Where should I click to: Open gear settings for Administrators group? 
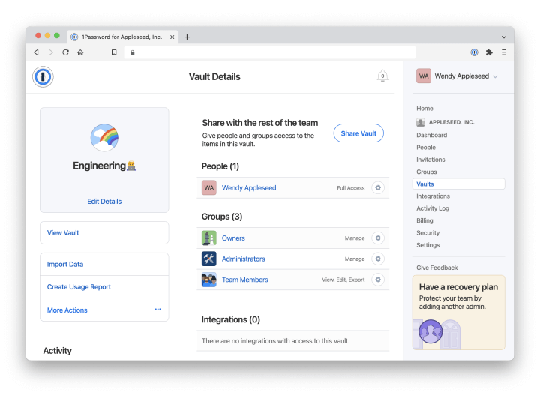[378, 259]
